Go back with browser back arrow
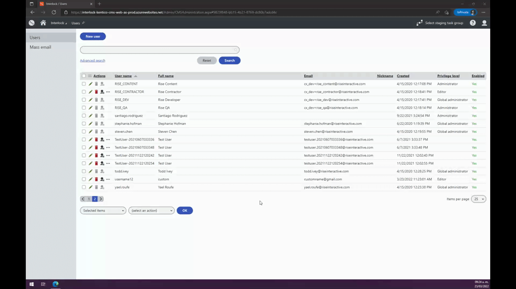Image resolution: width=516 pixels, height=289 pixels. [x=32, y=12]
